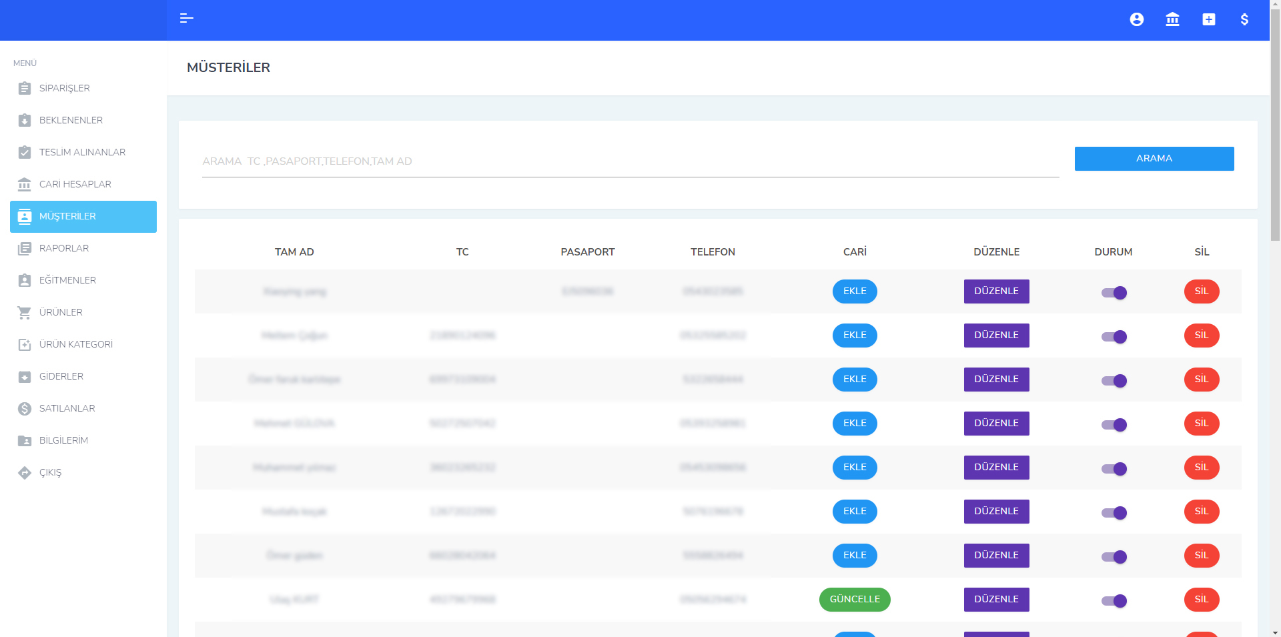The height and width of the screenshot is (637, 1281).
Task: Click the PASAPORT column header
Action: tap(588, 252)
